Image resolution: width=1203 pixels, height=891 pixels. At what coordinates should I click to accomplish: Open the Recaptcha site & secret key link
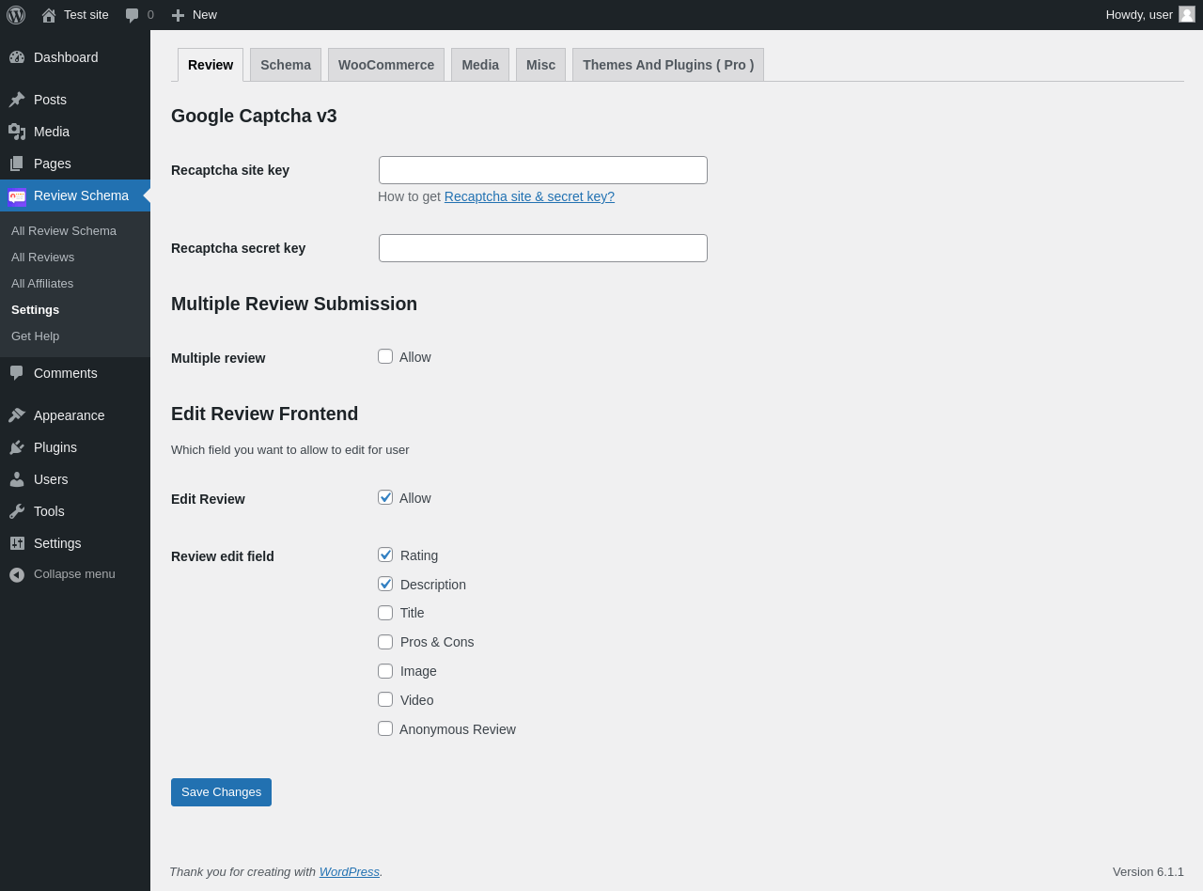click(x=529, y=196)
